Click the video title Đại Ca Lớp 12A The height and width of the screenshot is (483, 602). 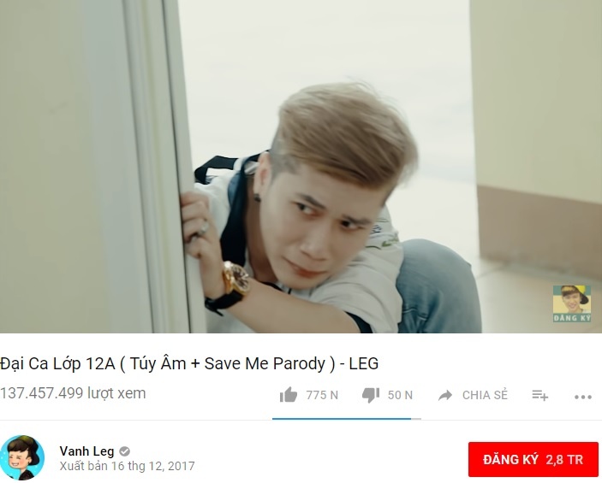[x=189, y=363]
